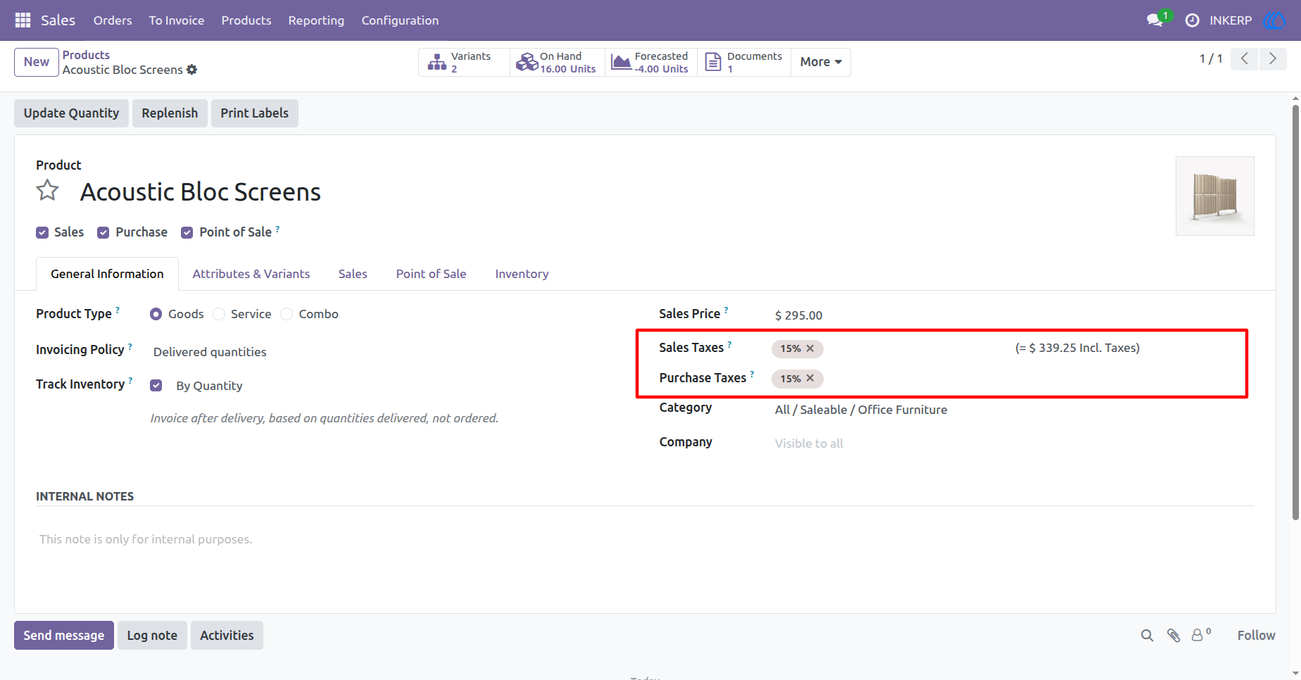Edit the Sales Price field
Screen dimensions: 1301x680
[x=1012, y=315]
